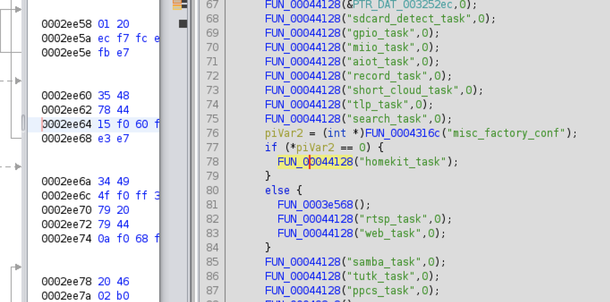Click the "search_task" string

[387, 119]
